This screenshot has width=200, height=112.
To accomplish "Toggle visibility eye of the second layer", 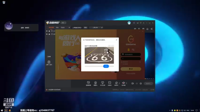I will coord(47,34).
